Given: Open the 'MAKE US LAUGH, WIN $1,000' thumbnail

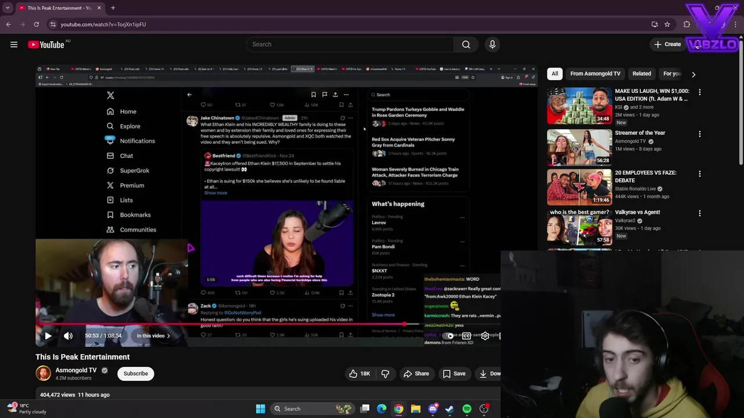Looking at the screenshot, I should (x=579, y=106).
